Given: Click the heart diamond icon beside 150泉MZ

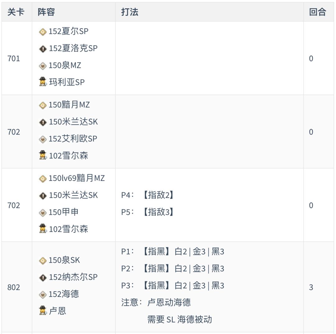Looking at the screenshot, I should point(43,66).
